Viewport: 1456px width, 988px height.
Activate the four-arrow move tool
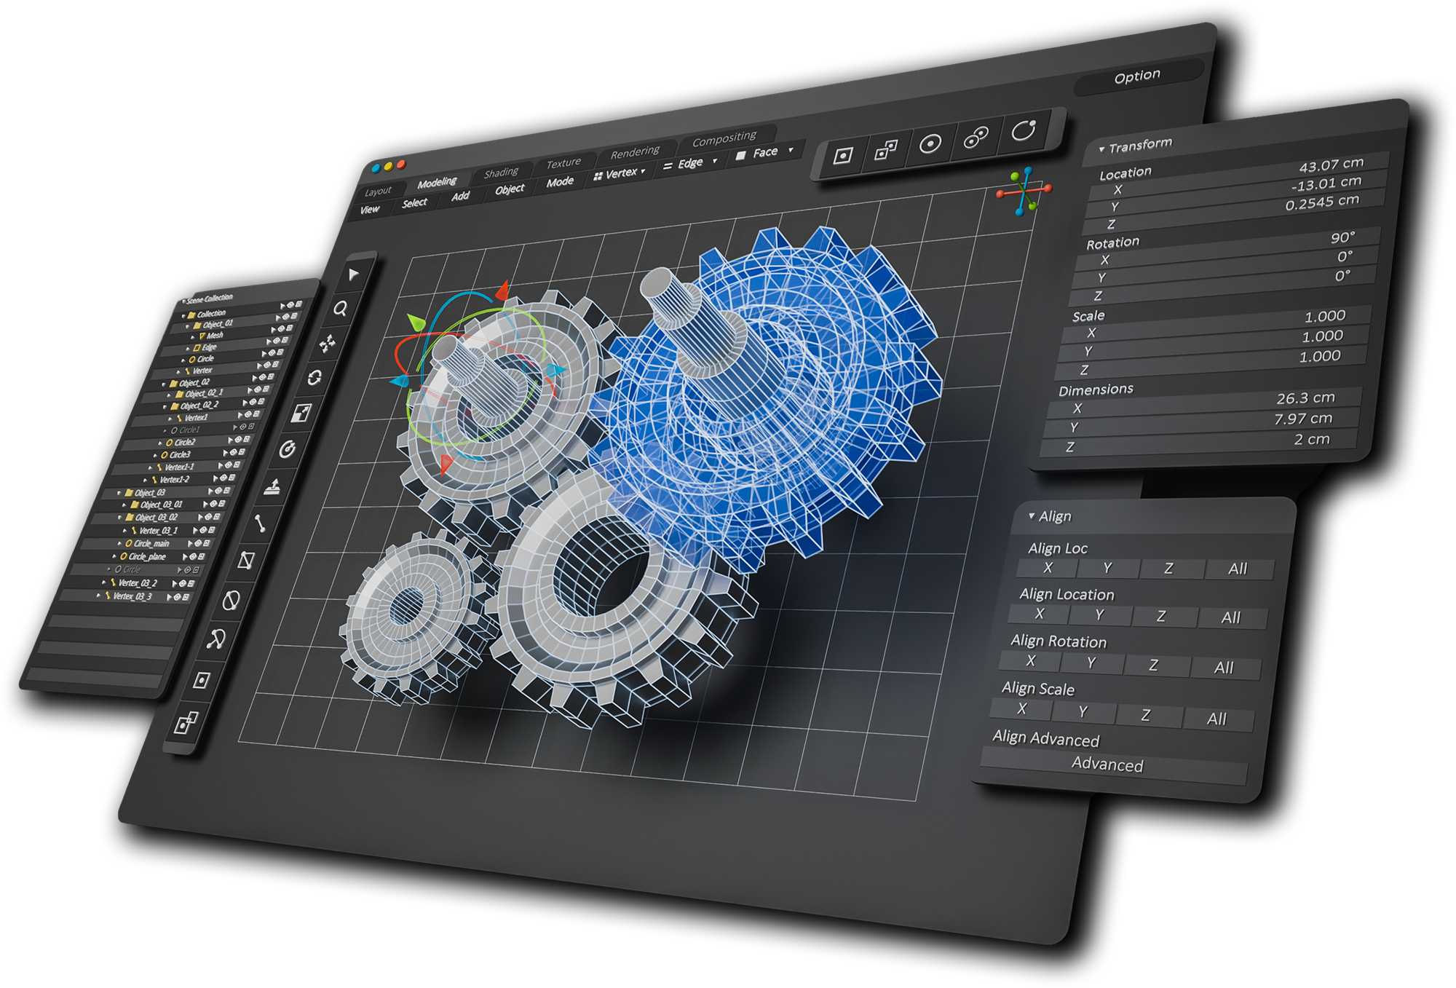(328, 343)
